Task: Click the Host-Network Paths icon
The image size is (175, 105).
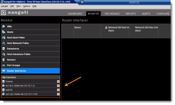Action: [3, 43]
